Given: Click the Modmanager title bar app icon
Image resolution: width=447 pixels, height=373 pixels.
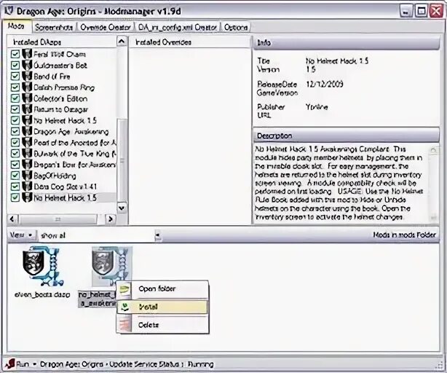Looking at the screenshot, I should click(x=9, y=10).
